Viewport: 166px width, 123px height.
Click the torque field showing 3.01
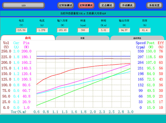[x=104, y=30]
